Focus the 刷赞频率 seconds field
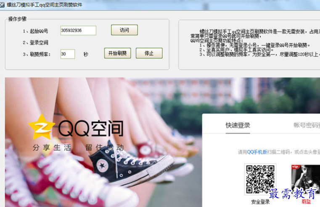This screenshot has width=320, height=207. click(68, 54)
